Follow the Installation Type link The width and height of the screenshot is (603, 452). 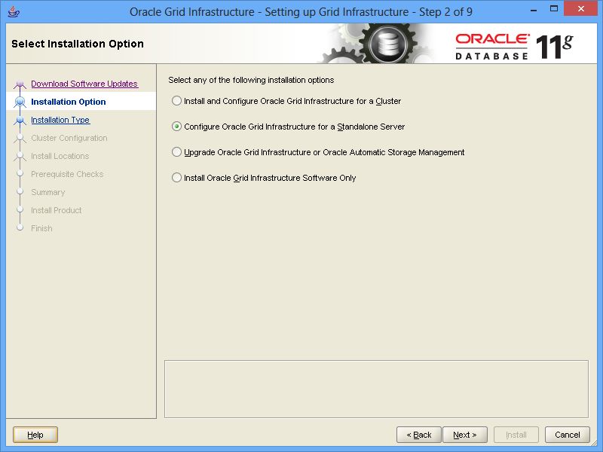(60, 120)
